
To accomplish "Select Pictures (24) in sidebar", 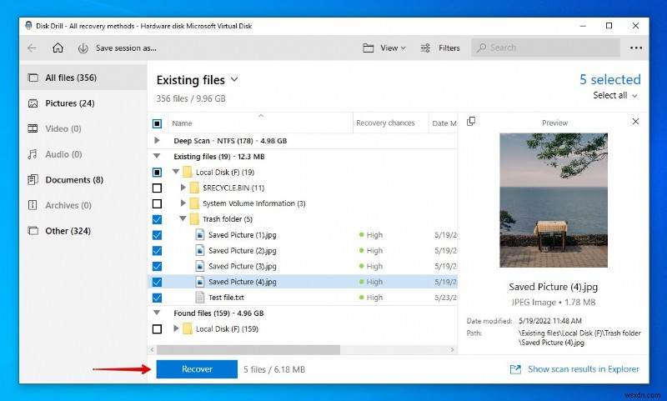I will (70, 103).
